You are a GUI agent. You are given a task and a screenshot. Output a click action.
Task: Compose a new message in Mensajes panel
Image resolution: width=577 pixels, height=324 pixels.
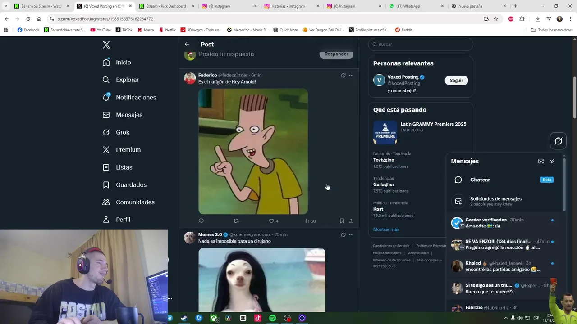[x=541, y=161]
